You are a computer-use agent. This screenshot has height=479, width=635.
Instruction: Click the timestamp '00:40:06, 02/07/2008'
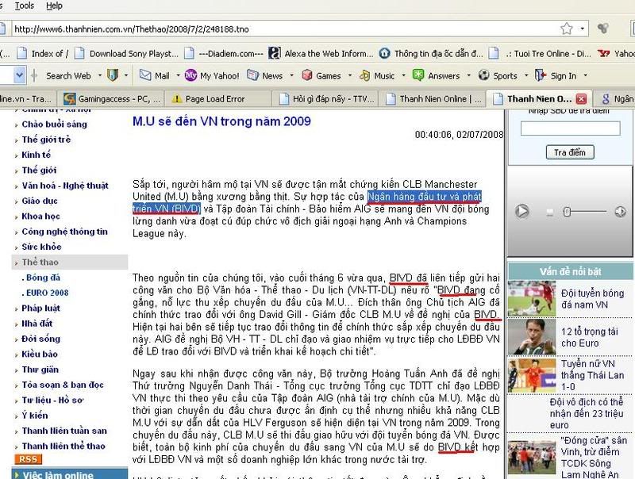[460, 135]
